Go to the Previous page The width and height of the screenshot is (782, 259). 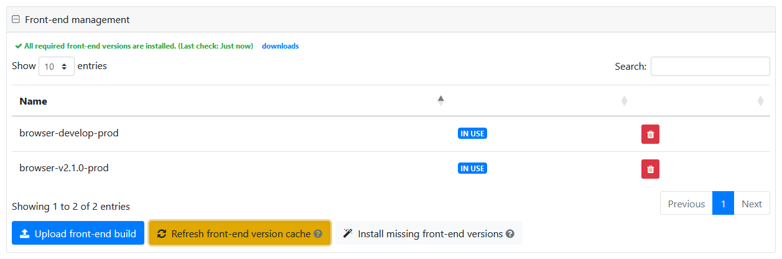click(x=686, y=204)
